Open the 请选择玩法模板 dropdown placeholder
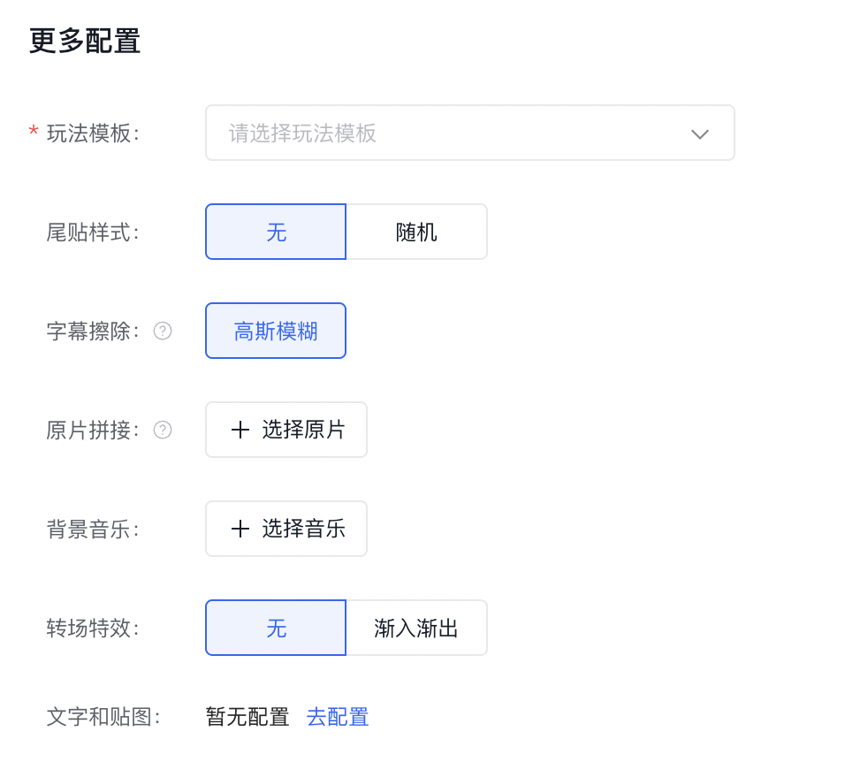Screen dimensions: 868x762 click(302, 133)
